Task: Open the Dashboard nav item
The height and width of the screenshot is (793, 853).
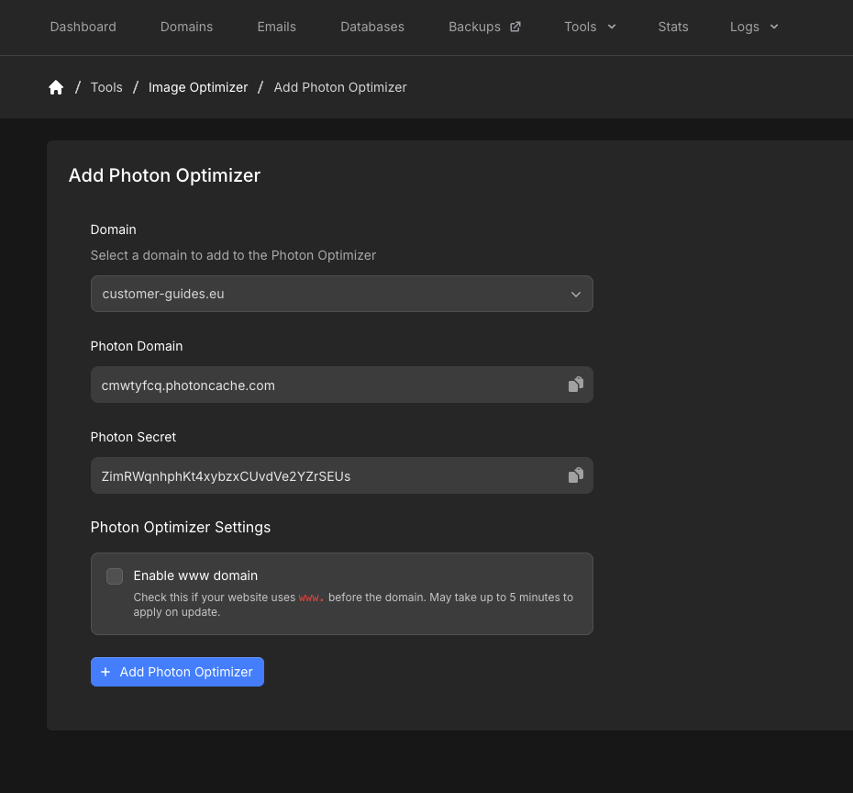Action: click(x=83, y=27)
